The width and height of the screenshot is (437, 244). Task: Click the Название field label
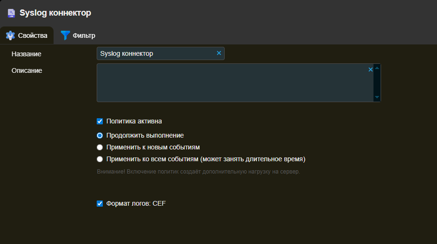(26, 54)
